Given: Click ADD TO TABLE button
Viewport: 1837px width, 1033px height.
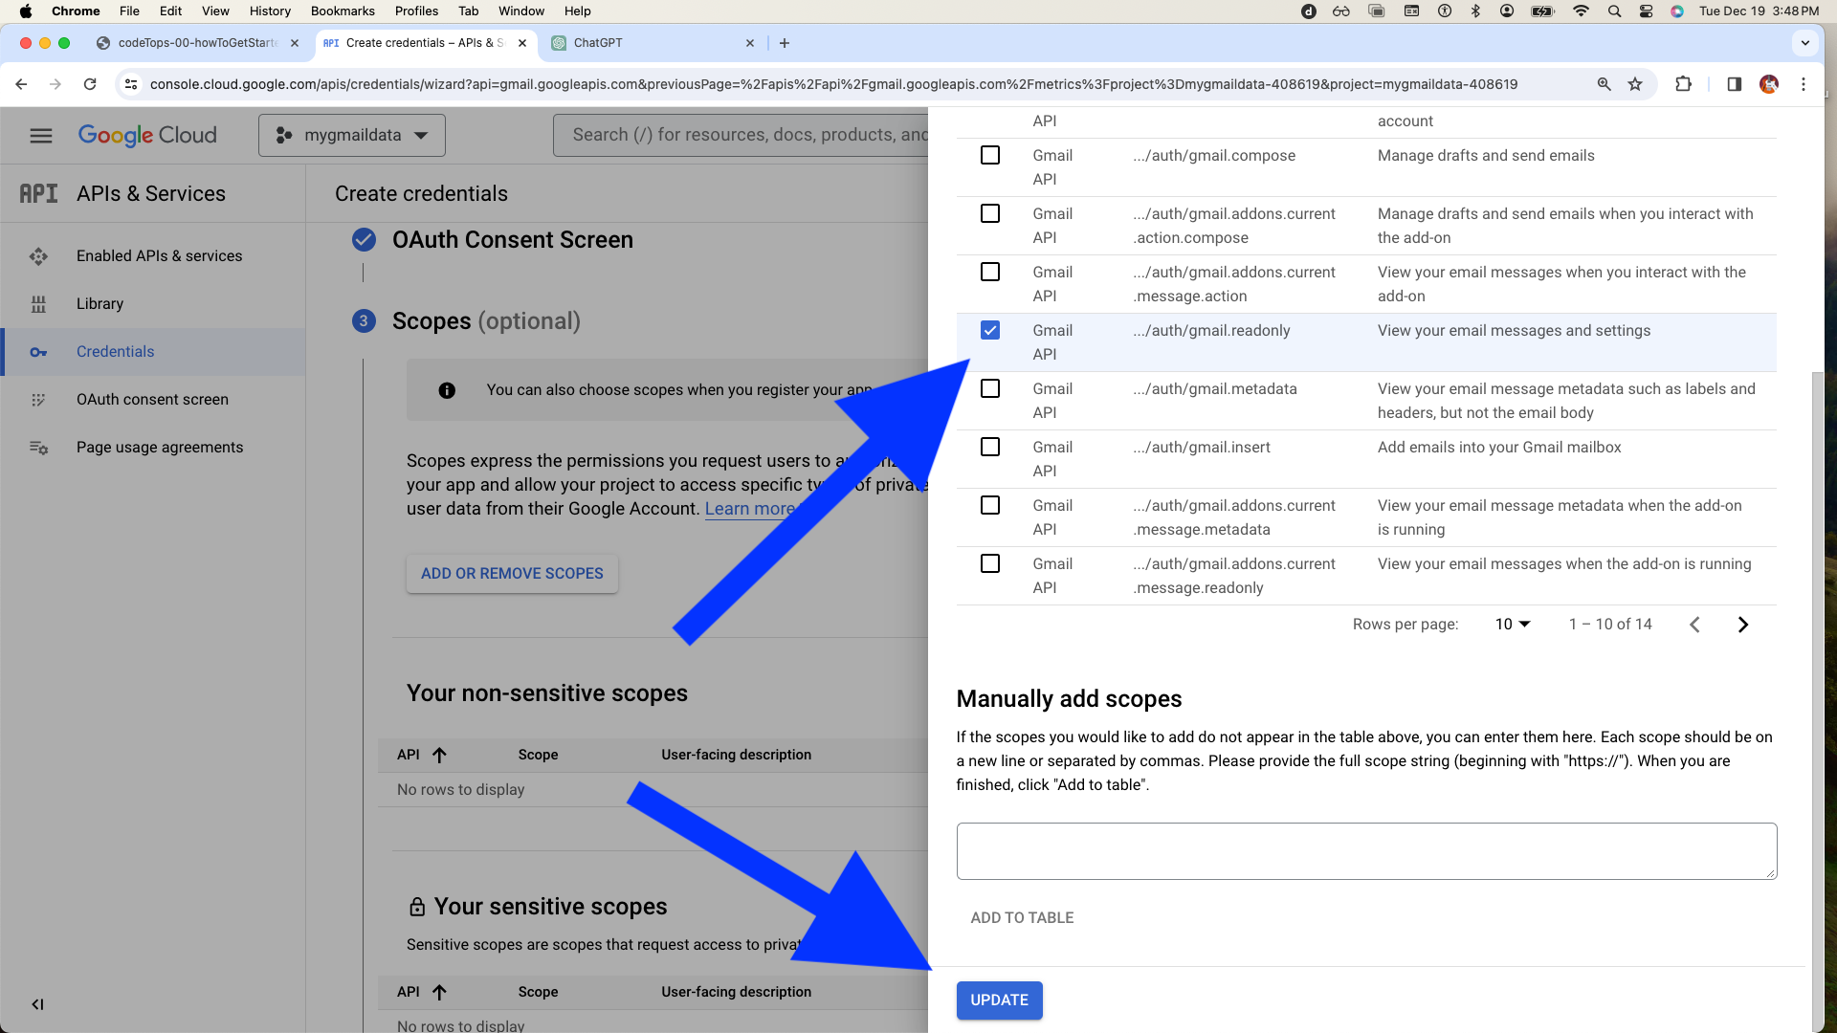Looking at the screenshot, I should click(x=1022, y=918).
